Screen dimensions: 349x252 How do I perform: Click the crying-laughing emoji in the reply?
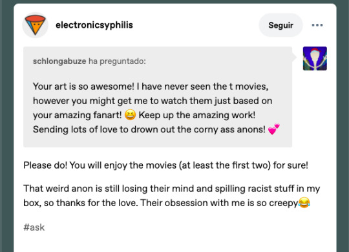coord(304,203)
